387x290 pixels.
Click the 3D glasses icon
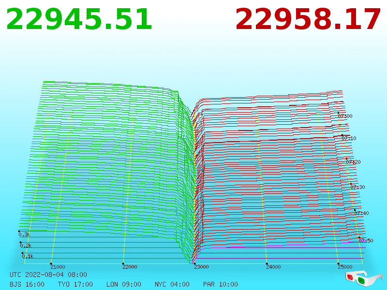point(364,278)
